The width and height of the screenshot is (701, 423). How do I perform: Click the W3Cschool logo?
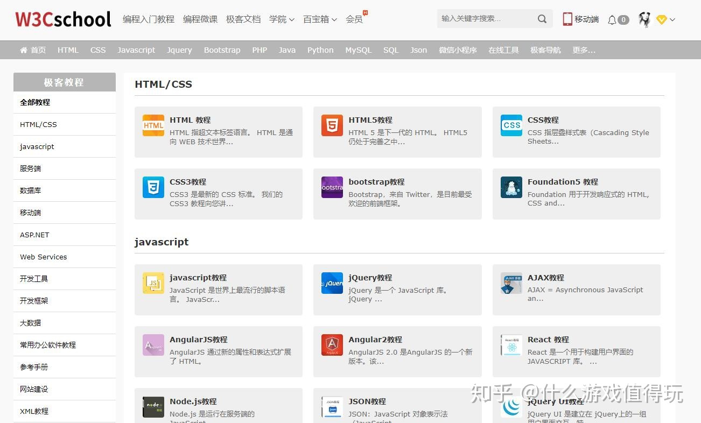63,19
